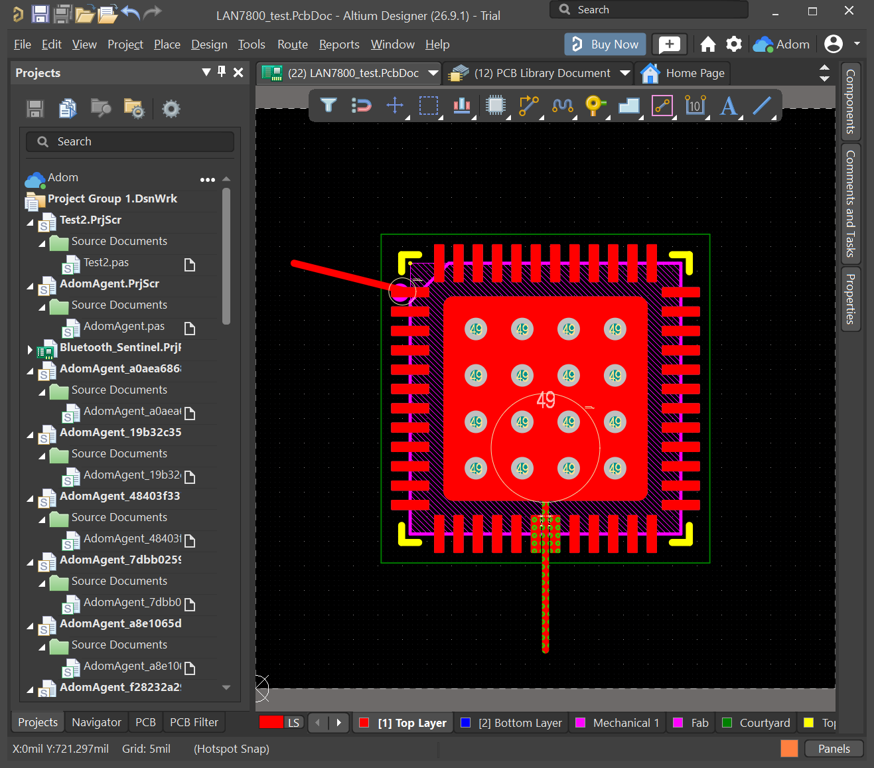The width and height of the screenshot is (874, 768).
Task: Select the Length Tuning tool
Action: coord(562,106)
